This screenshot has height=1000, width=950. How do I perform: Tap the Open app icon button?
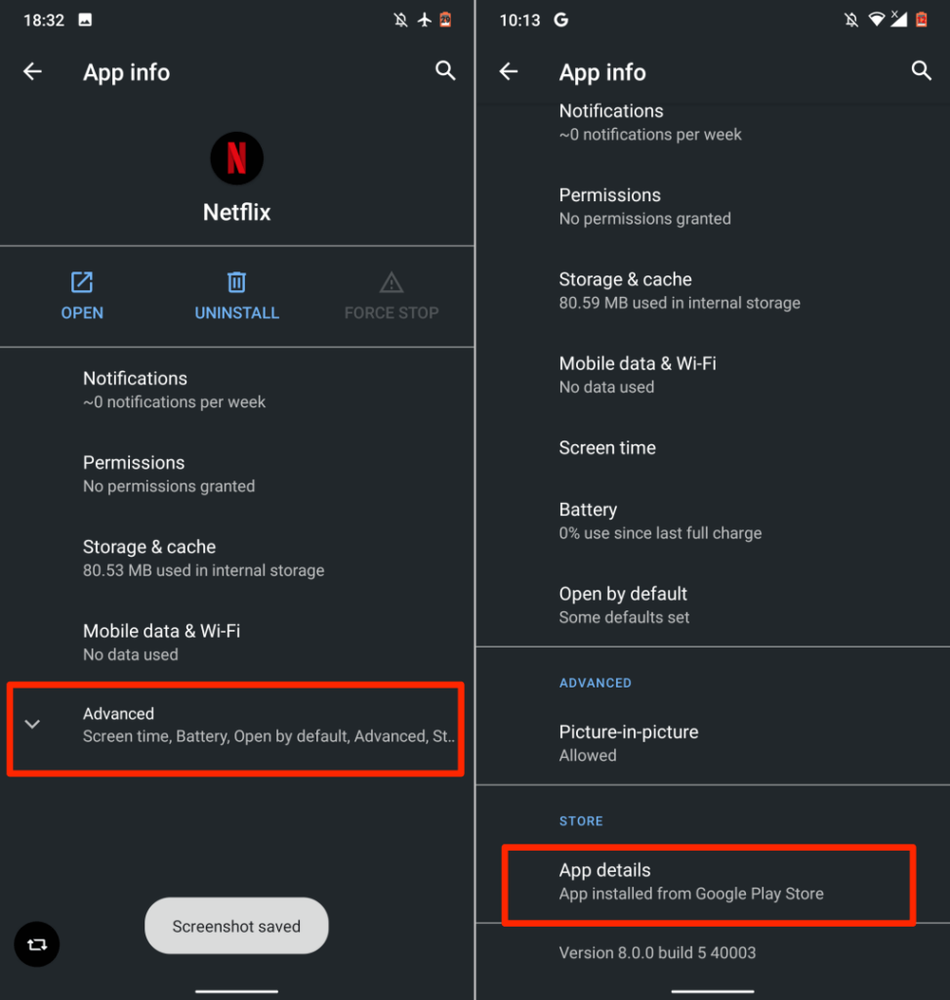pos(82,283)
